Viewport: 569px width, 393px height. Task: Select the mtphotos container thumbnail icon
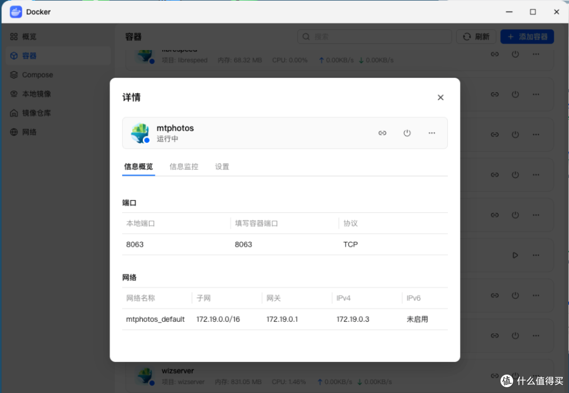click(x=140, y=133)
